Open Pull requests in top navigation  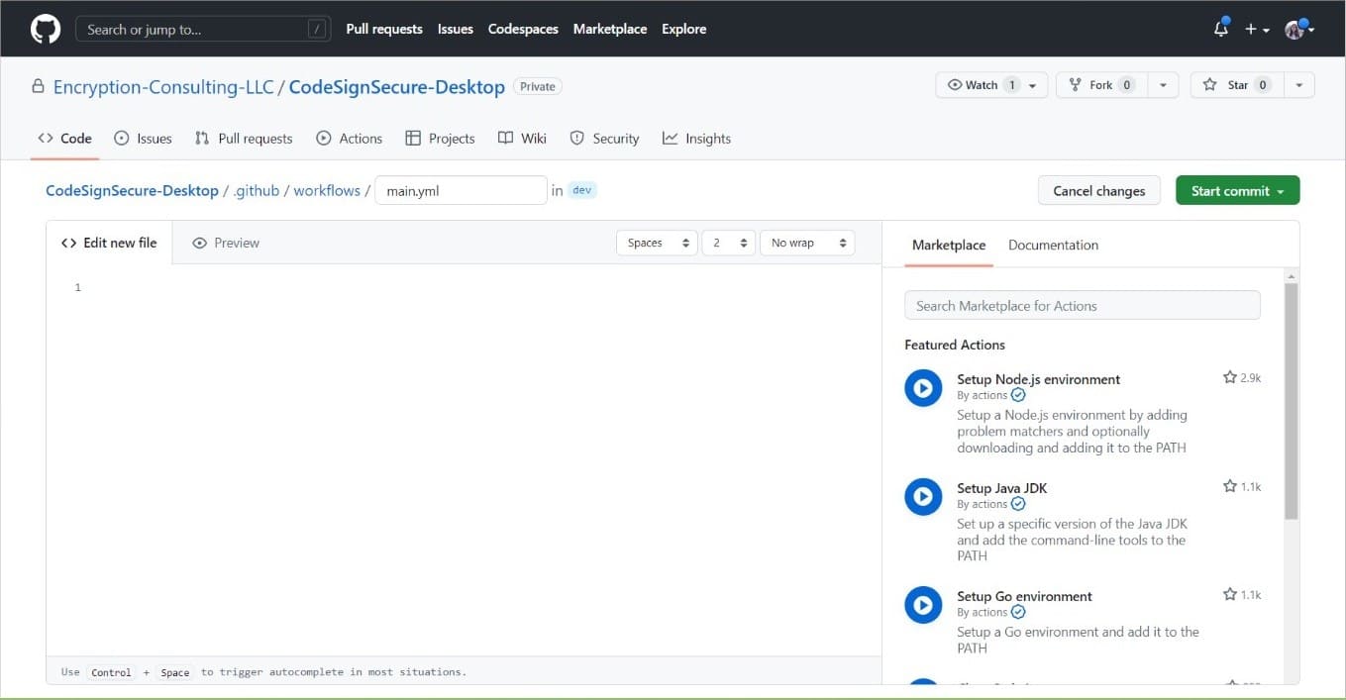(384, 29)
